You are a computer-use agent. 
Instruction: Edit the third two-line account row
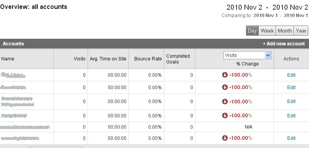(291, 101)
